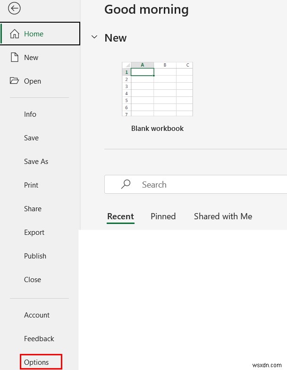
Task: Open the Feedback page
Action: [39, 339]
